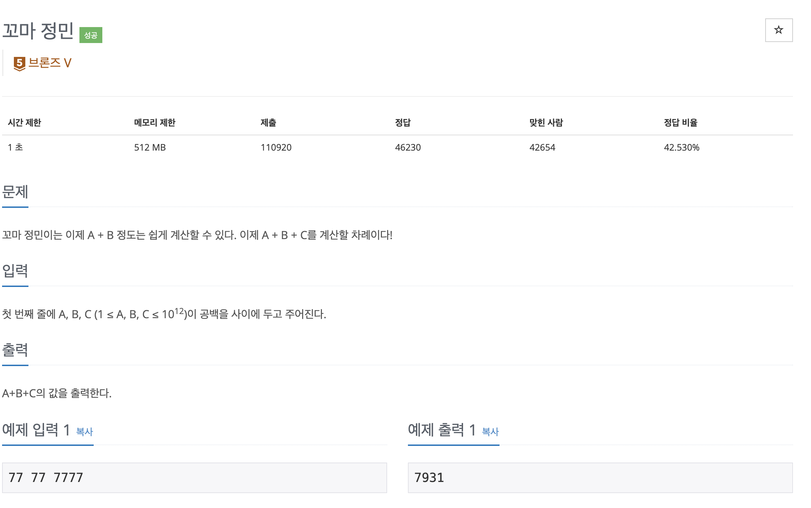Image resolution: width=811 pixels, height=508 pixels.
Task: Click the star favorite icon
Action: tap(778, 30)
